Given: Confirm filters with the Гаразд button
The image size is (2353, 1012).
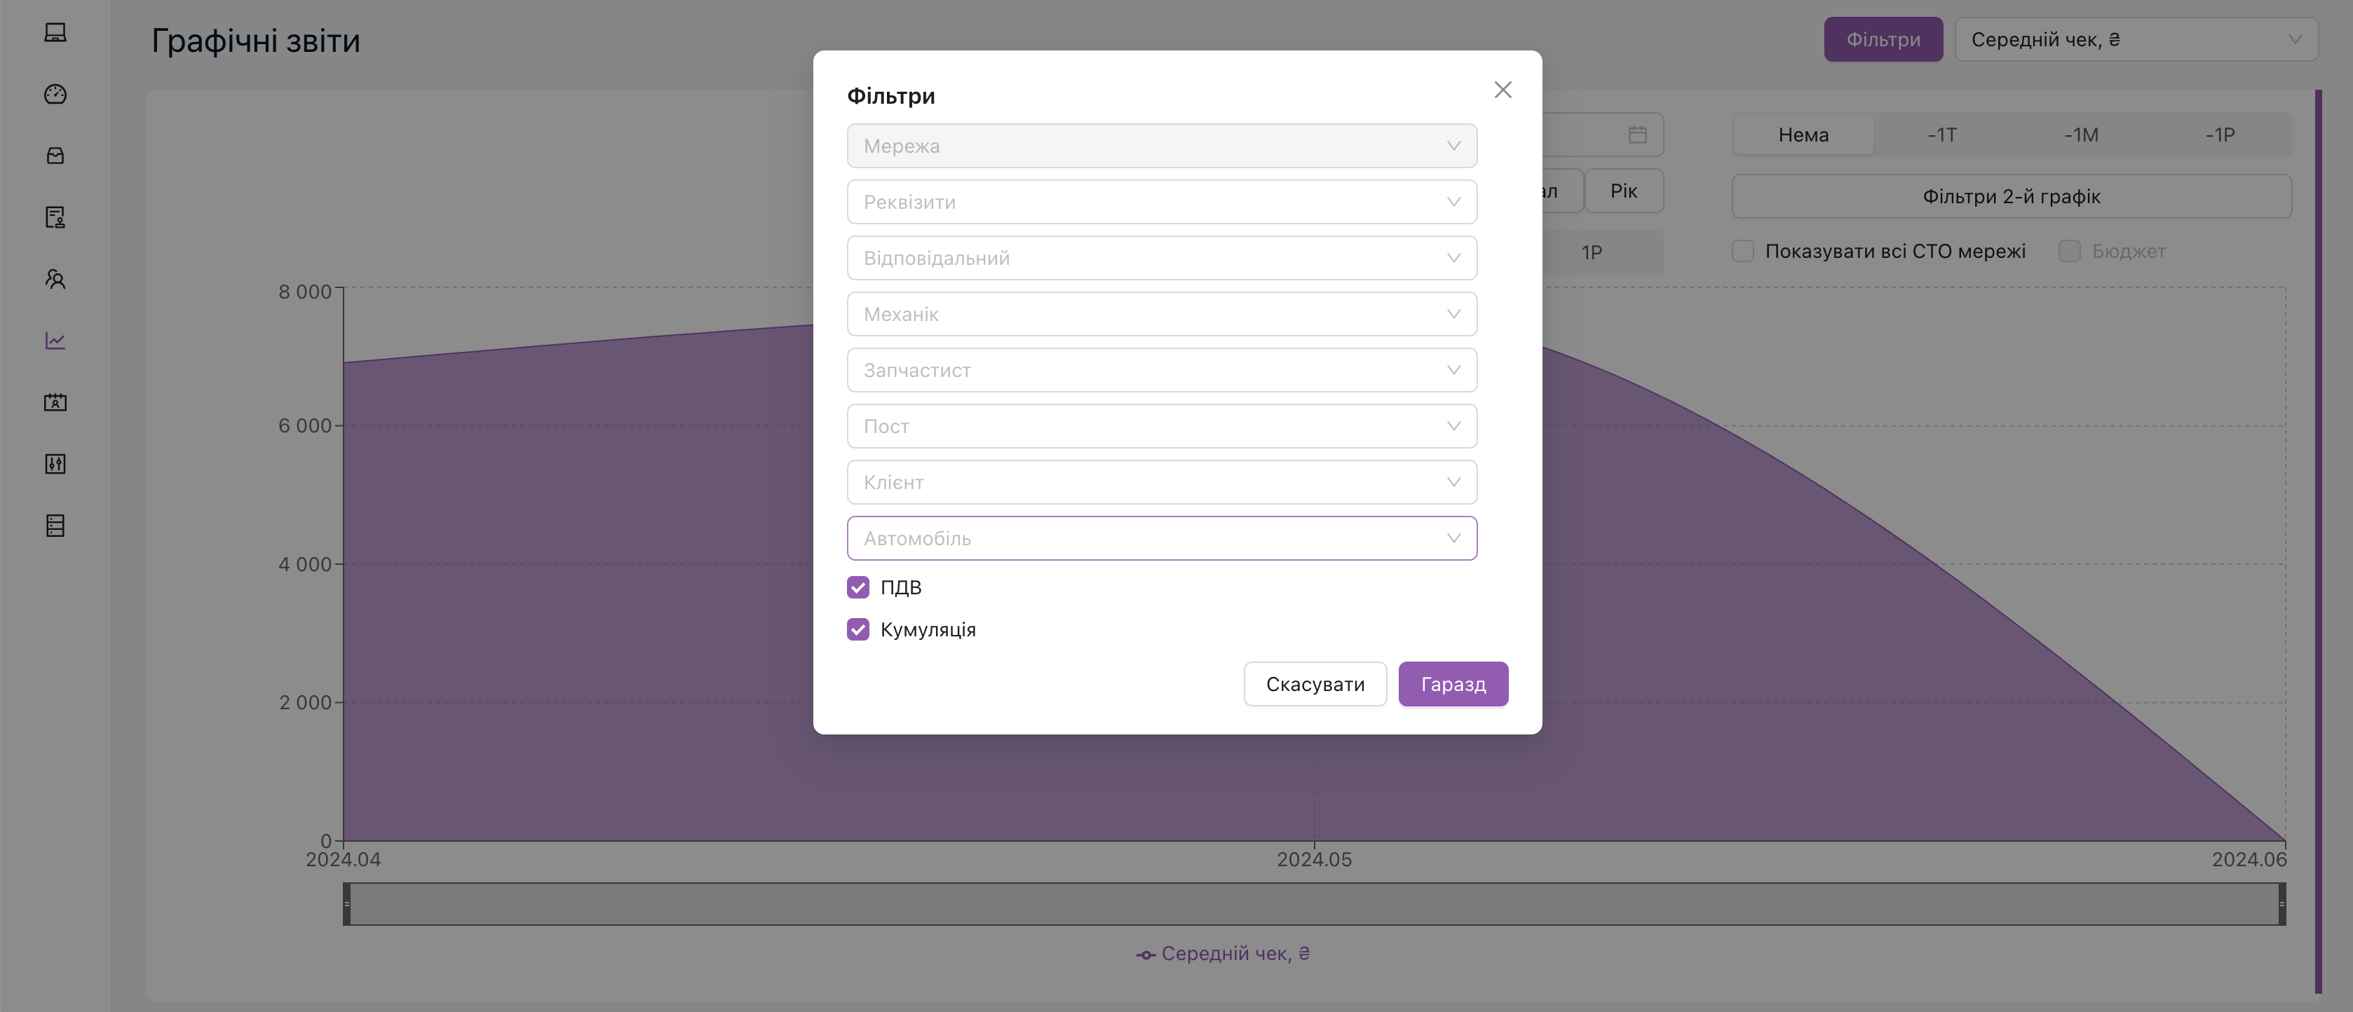Looking at the screenshot, I should pos(1452,684).
